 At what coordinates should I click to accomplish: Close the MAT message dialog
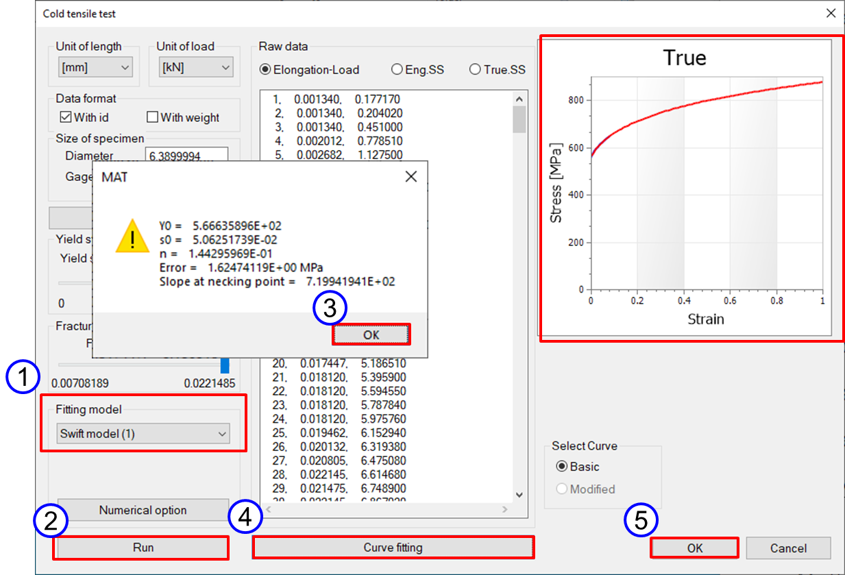point(411,177)
